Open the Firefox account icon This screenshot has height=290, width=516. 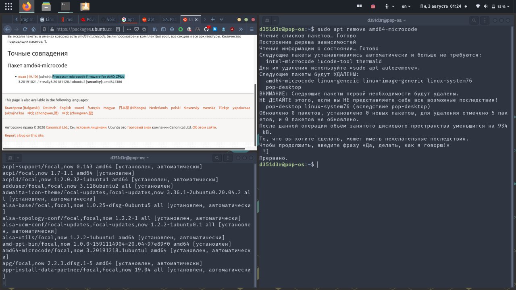172,29
